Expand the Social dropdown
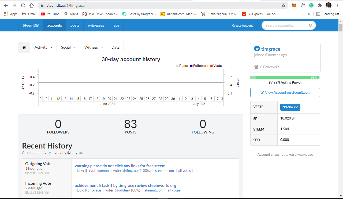 [x=68, y=47]
